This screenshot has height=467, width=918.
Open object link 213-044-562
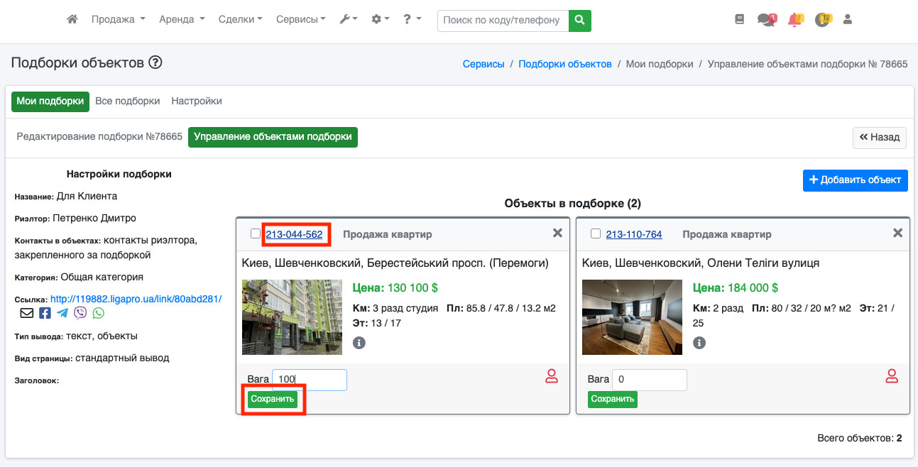(x=294, y=234)
